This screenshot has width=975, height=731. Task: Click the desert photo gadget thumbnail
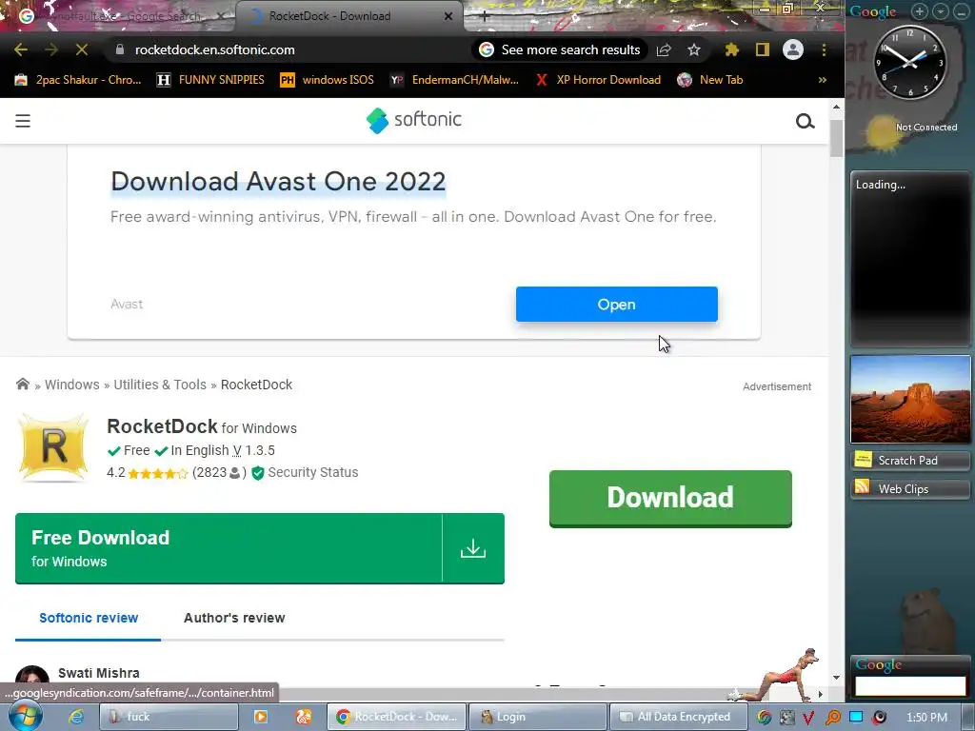pyautogui.click(x=909, y=399)
